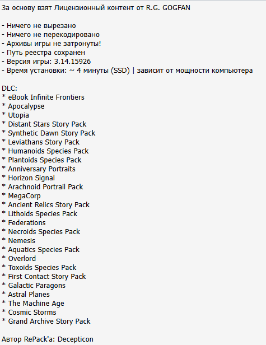
Task: Click the MegaCorp DLC entry
Action: point(25,196)
